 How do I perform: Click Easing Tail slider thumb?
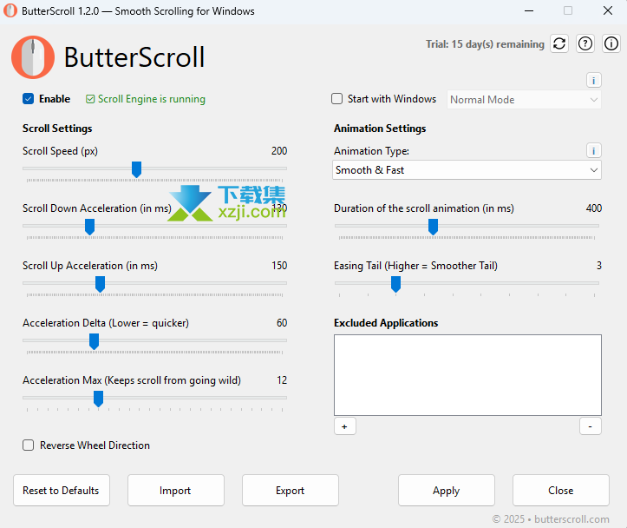tap(395, 284)
